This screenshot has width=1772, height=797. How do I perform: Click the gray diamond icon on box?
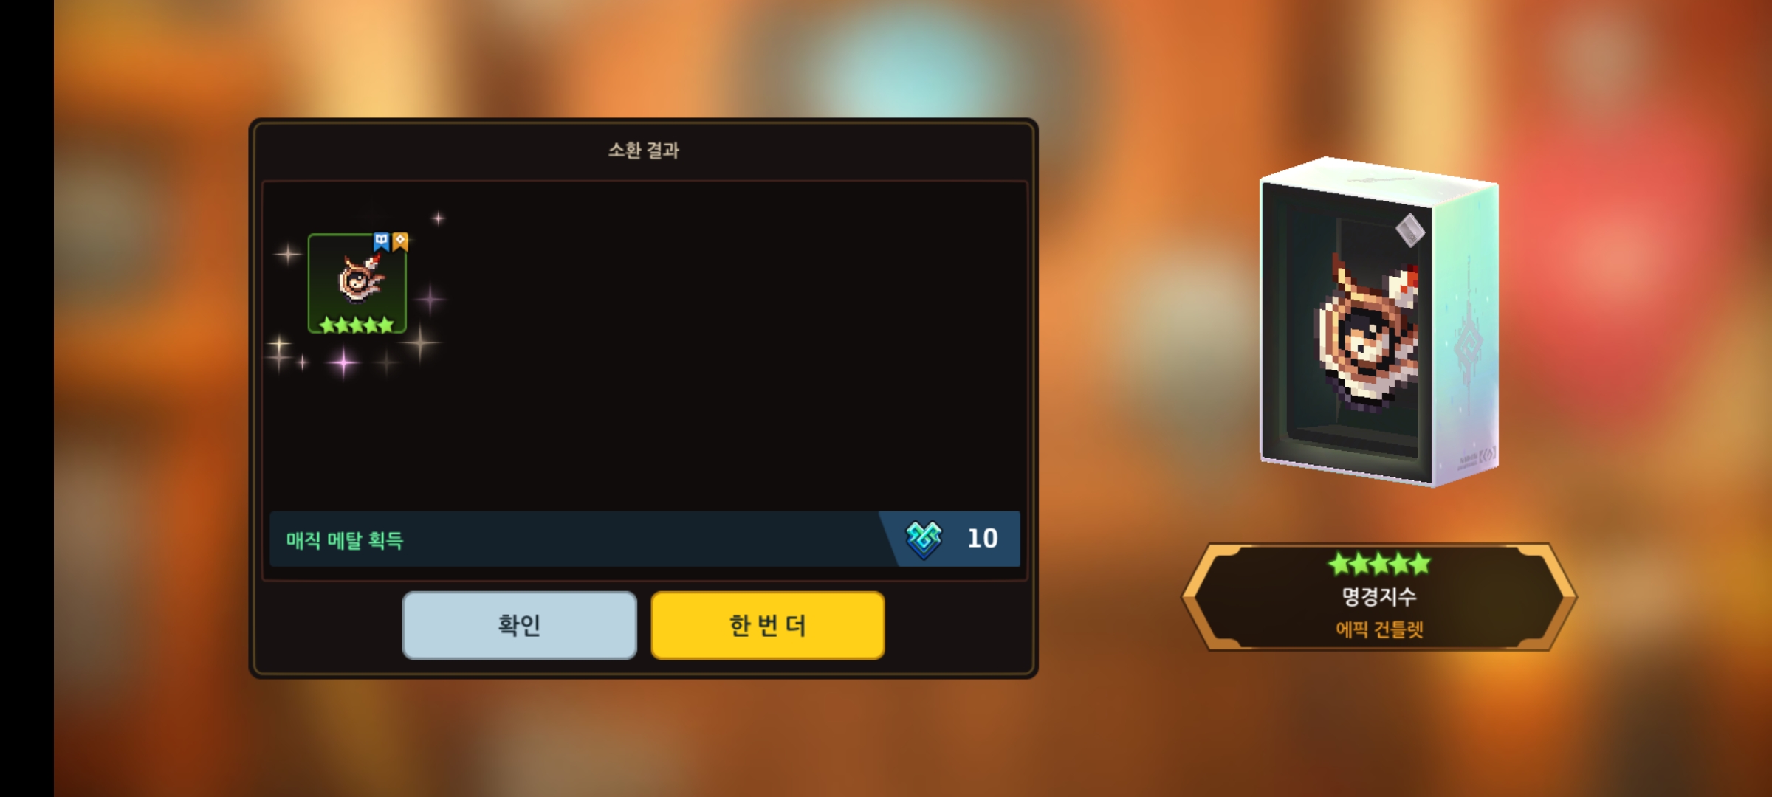click(1410, 230)
